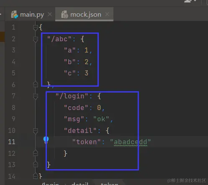
Task: Collapse the root object on line 1
Action: (x=36, y=27)
